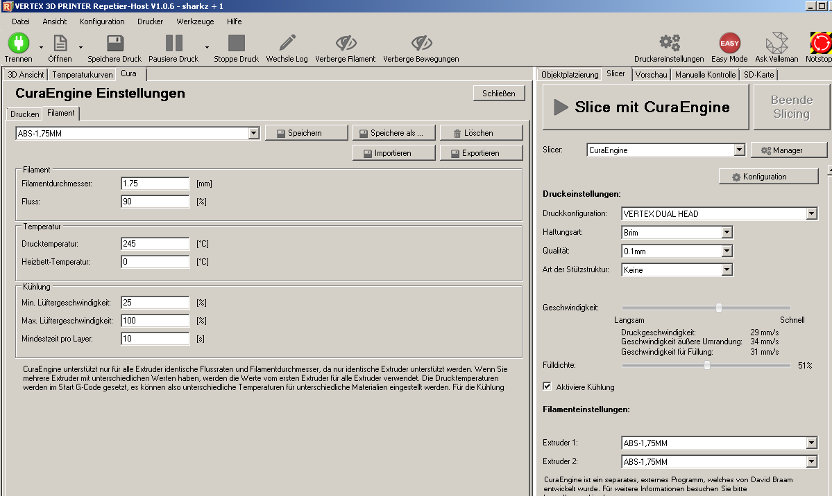Open Manuelle Kontrolle tab
The image size is (832, 496).
tap(705, 75)
